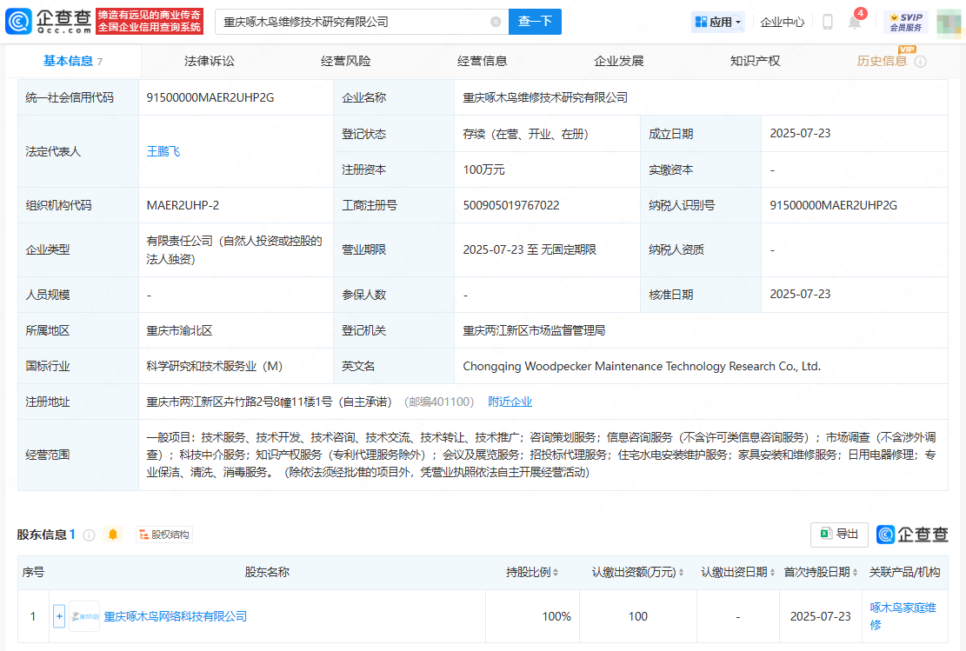This screenshot has height=651, width=966.
Task: Switch to the 法律诉讼 tab
Action: [210, 61]
